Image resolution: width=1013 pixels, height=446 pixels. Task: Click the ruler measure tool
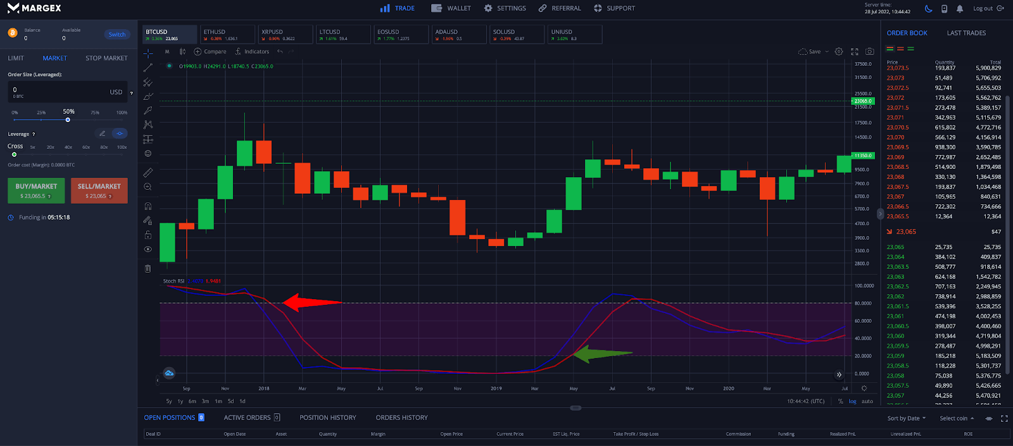(x=148, y=172)
